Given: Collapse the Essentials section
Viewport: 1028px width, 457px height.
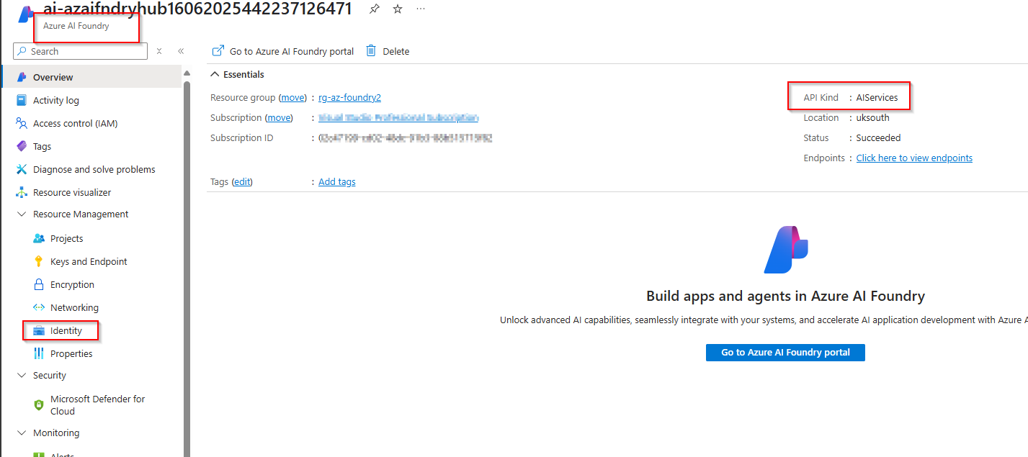Looking at the screenshot, I should [215, 74].
